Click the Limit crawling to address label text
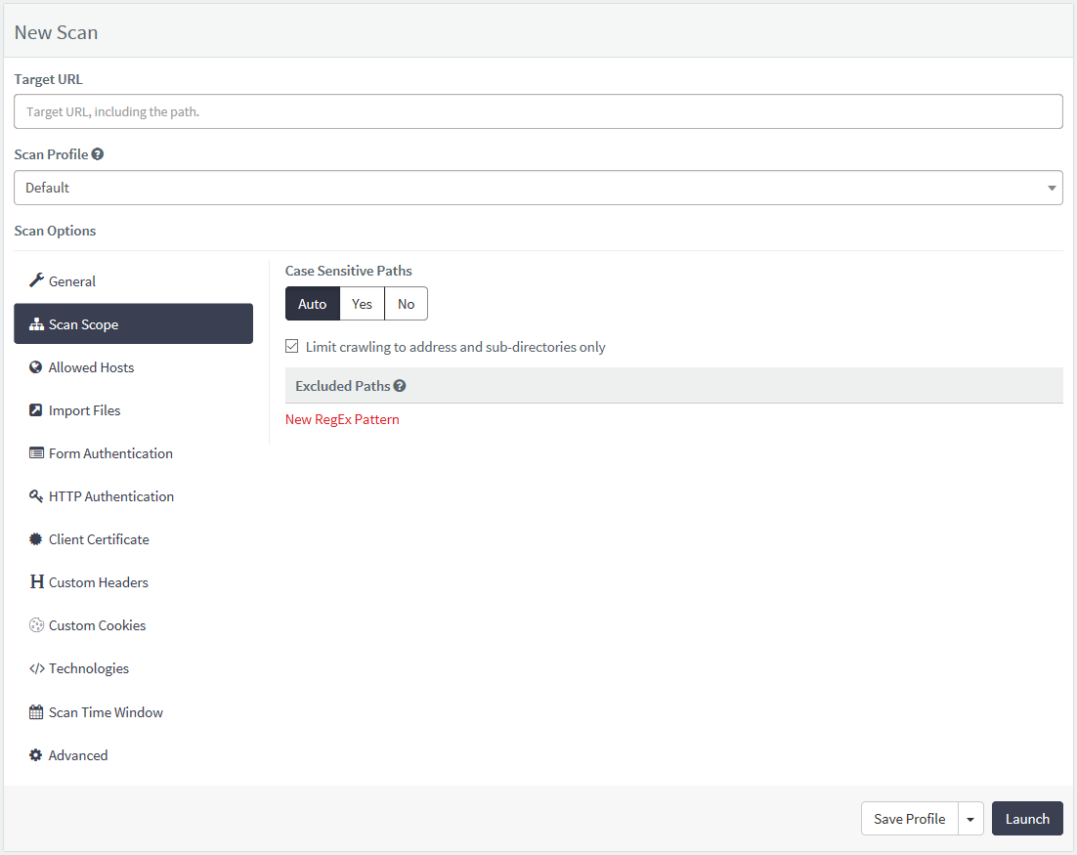 [455, 347]
